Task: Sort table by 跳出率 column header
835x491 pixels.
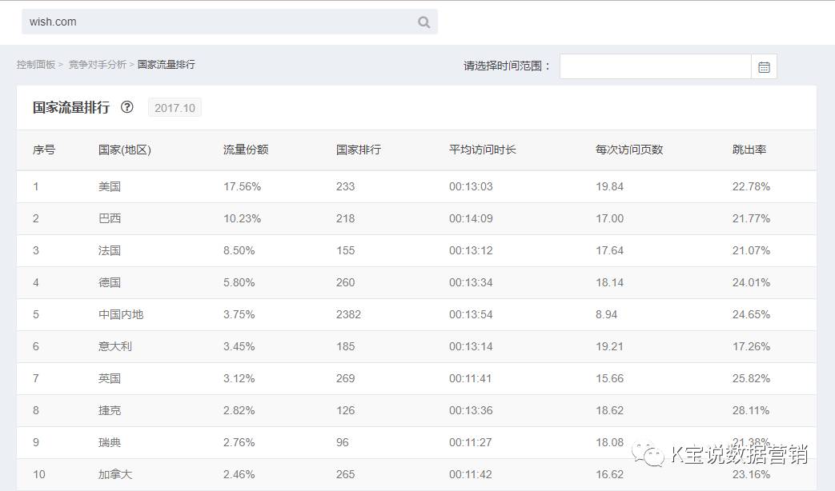Action: (x=751, y=150)
